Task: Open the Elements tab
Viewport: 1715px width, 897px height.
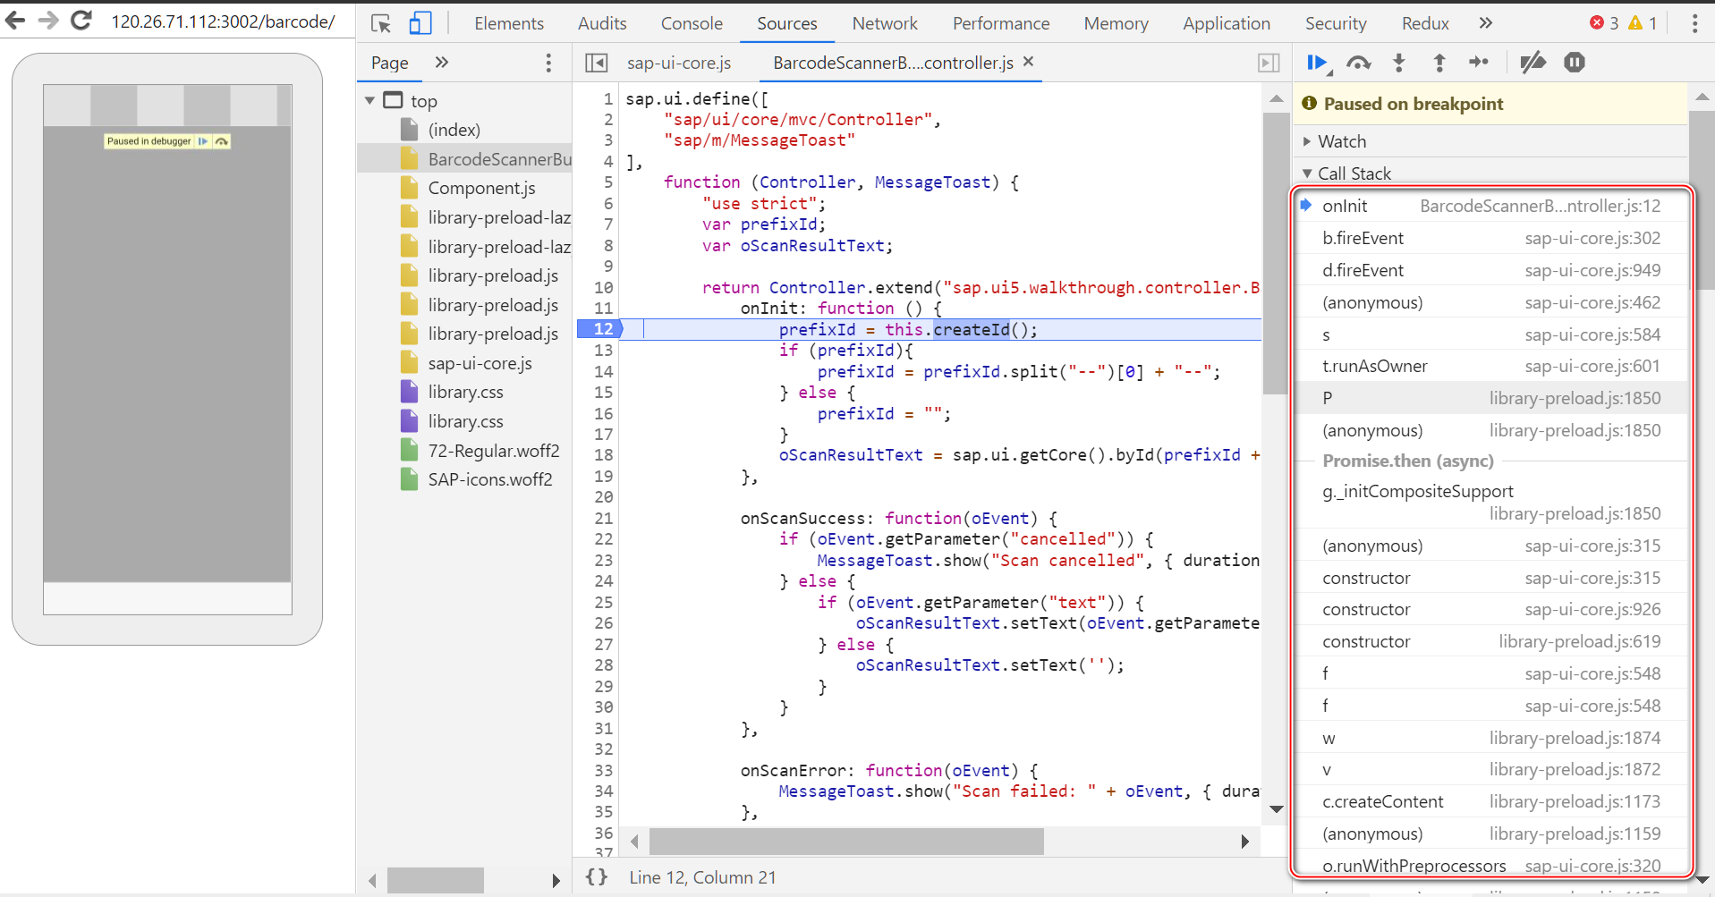Action: point(509,23)
